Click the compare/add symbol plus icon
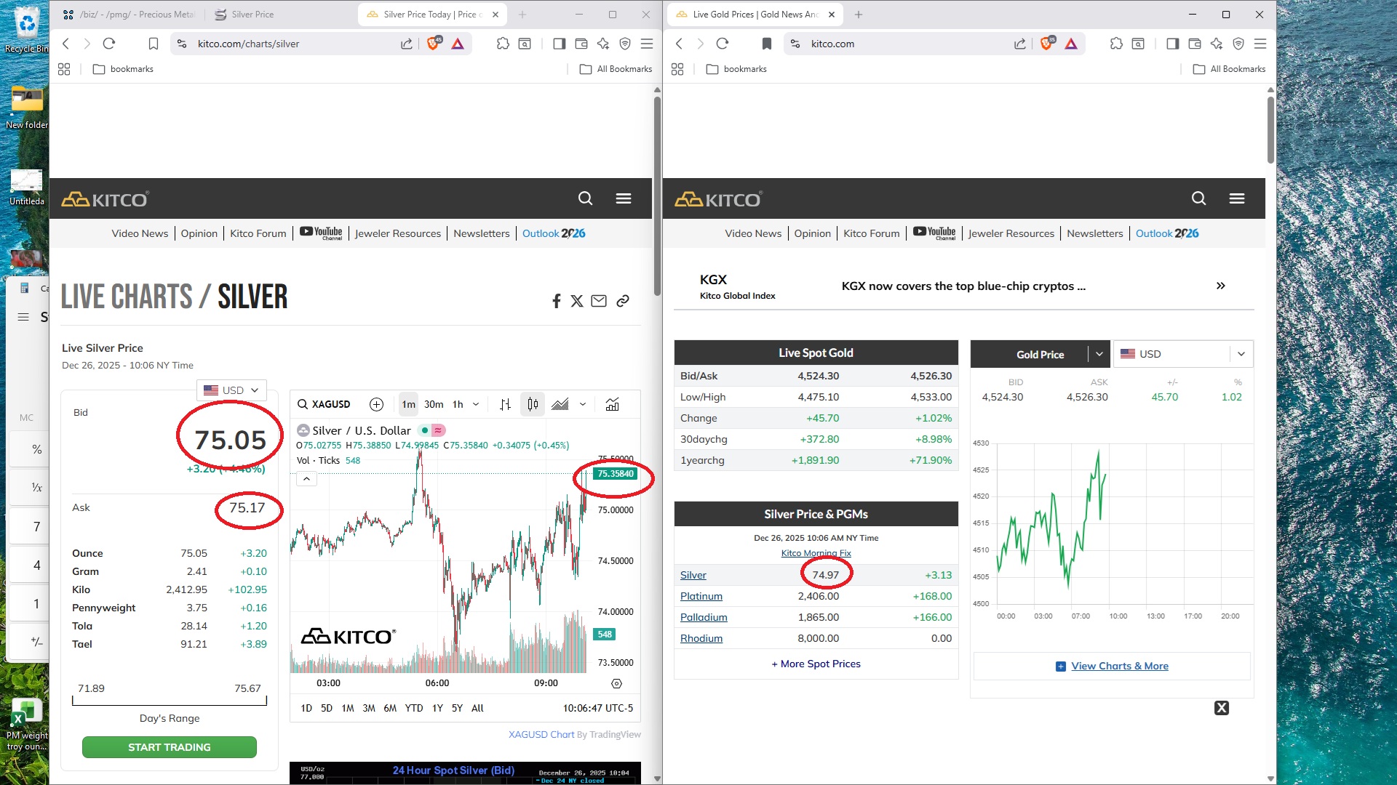Screen dimensions: 1397x785 tap(376, 404)
